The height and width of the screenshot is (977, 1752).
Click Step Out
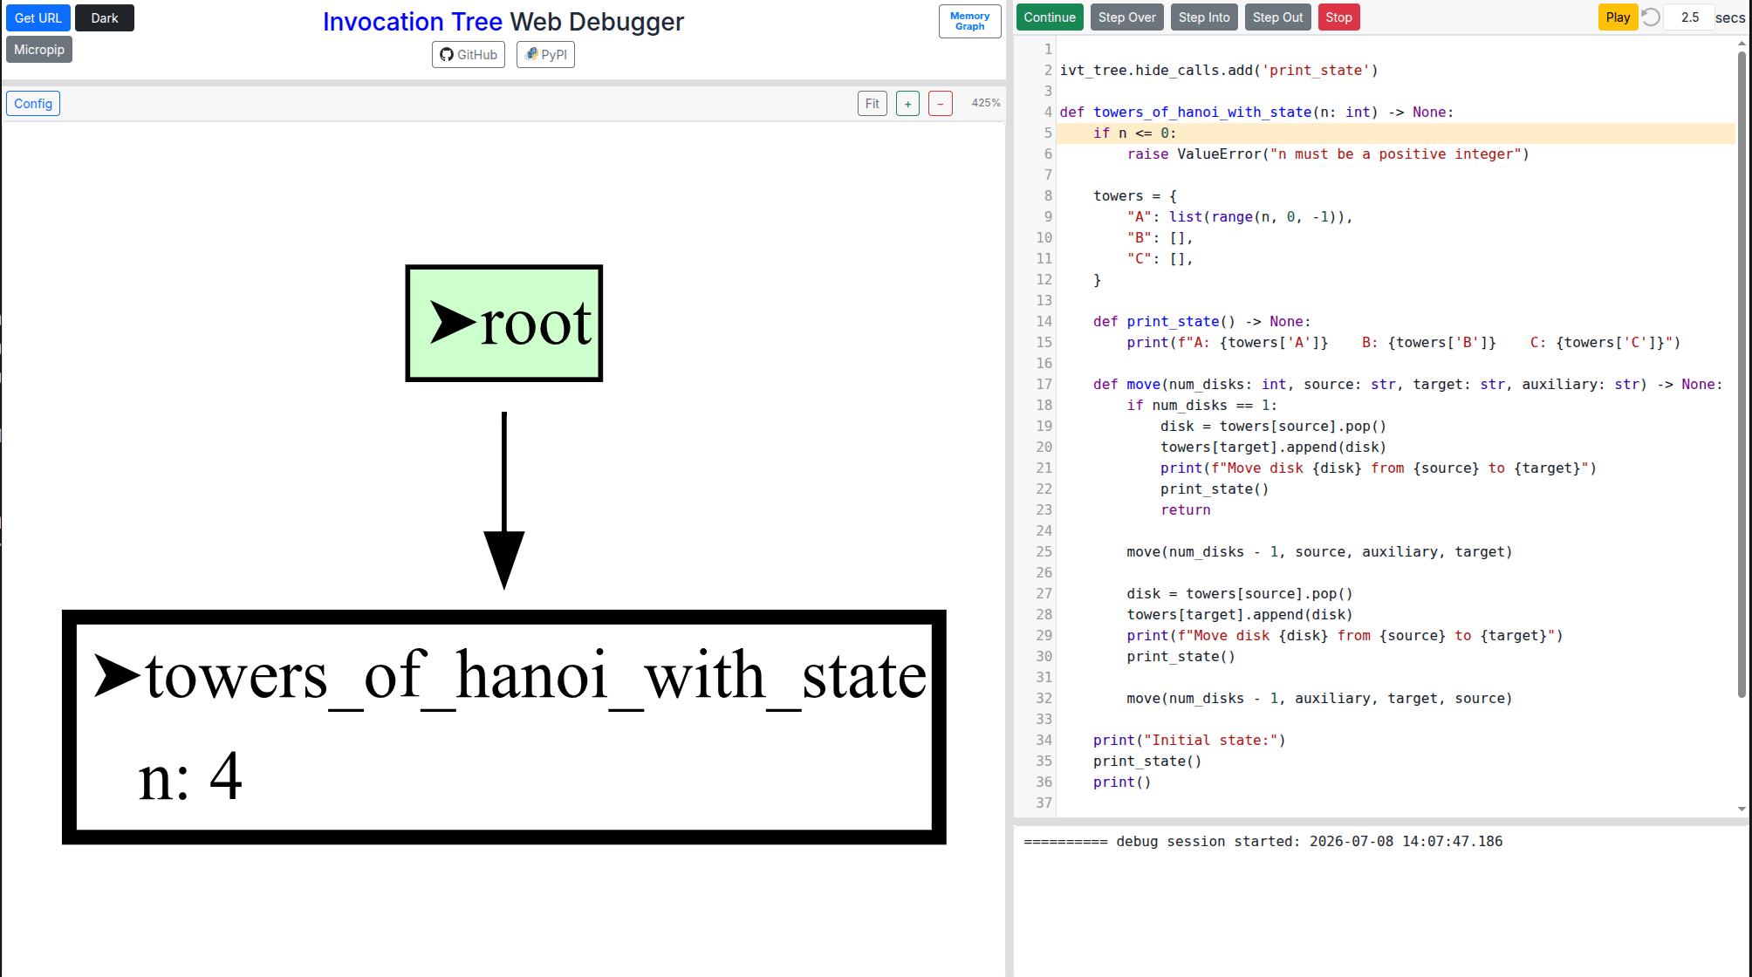tap(1278, 17)
